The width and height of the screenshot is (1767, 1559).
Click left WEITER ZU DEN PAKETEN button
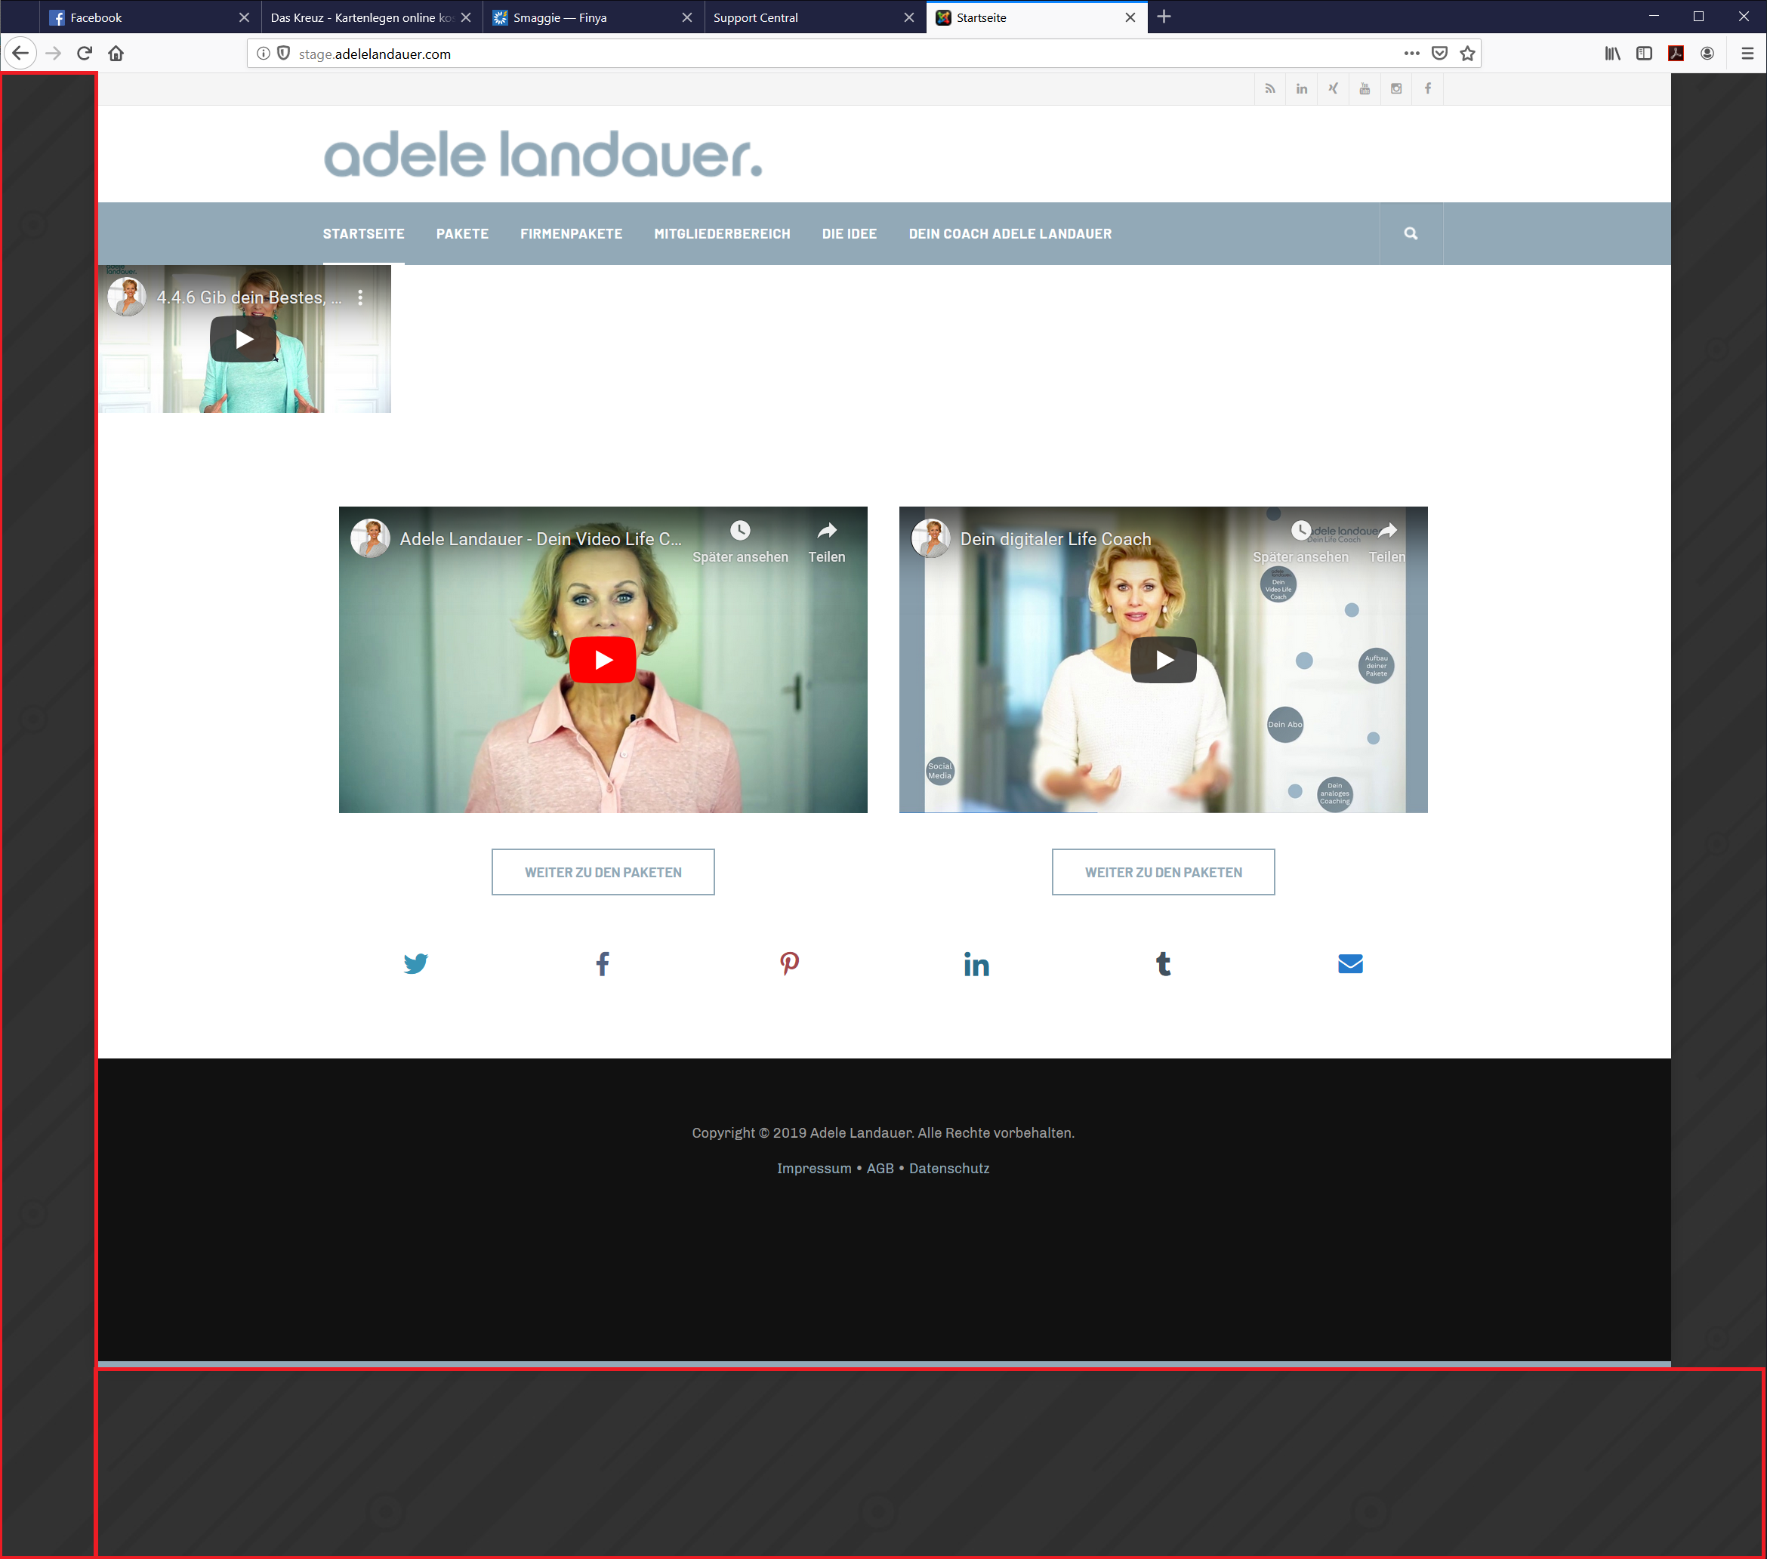[x=603, y=872]
